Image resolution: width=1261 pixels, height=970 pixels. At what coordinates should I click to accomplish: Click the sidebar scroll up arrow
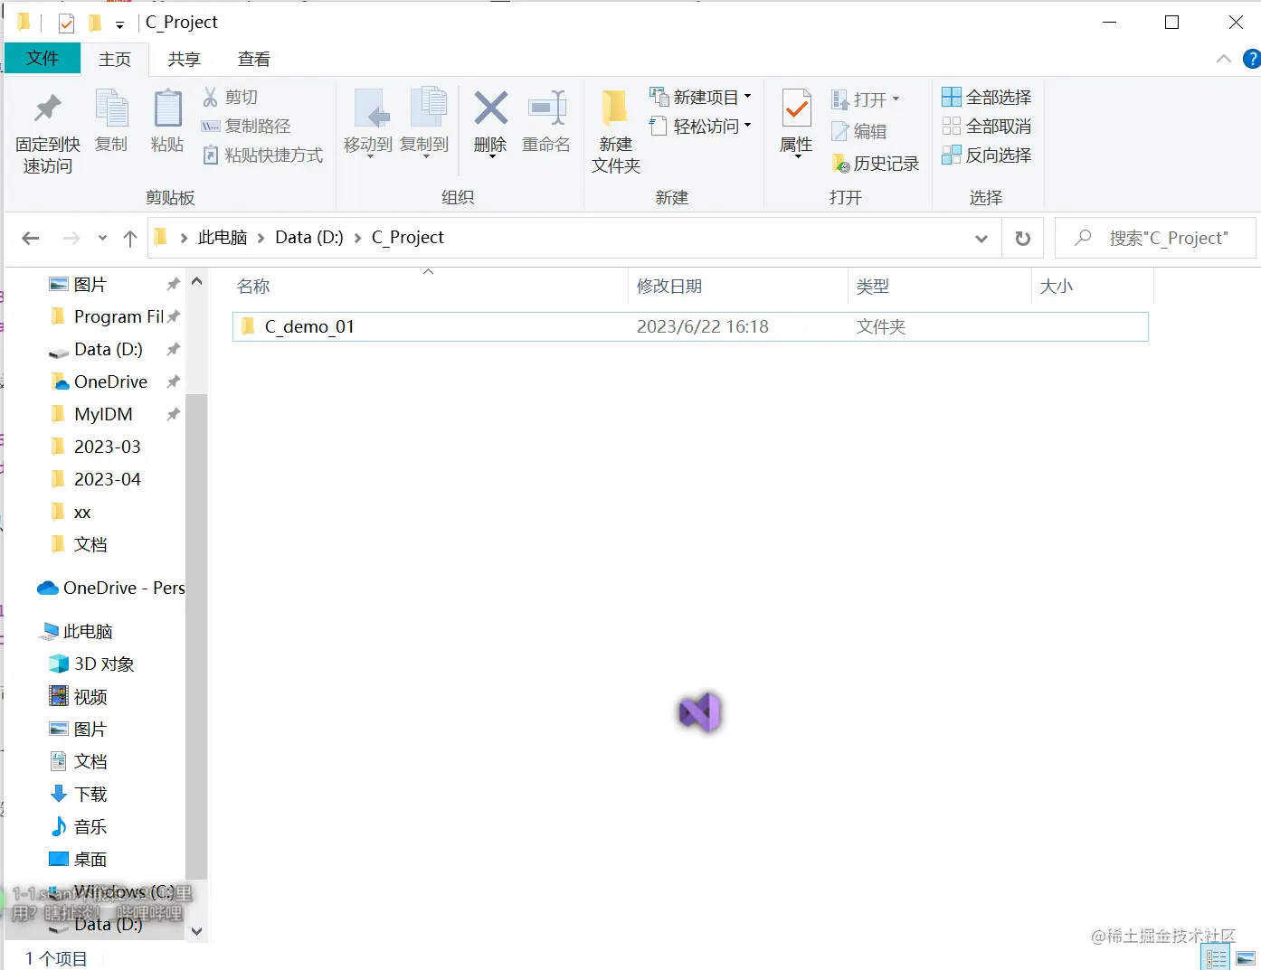click(196, 282)
